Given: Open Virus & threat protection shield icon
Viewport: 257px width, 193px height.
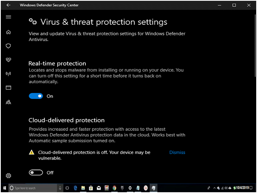Looking at the screenshot, I should pyautogui.click(x=8, y=46).
